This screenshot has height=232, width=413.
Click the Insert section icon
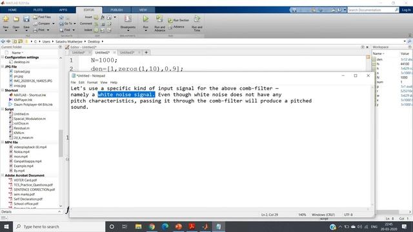(x=96, y=17)
